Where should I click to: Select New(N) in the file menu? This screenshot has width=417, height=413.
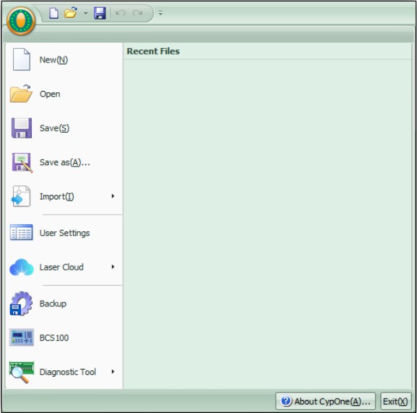pyautogui.click(x=54, y=60)
